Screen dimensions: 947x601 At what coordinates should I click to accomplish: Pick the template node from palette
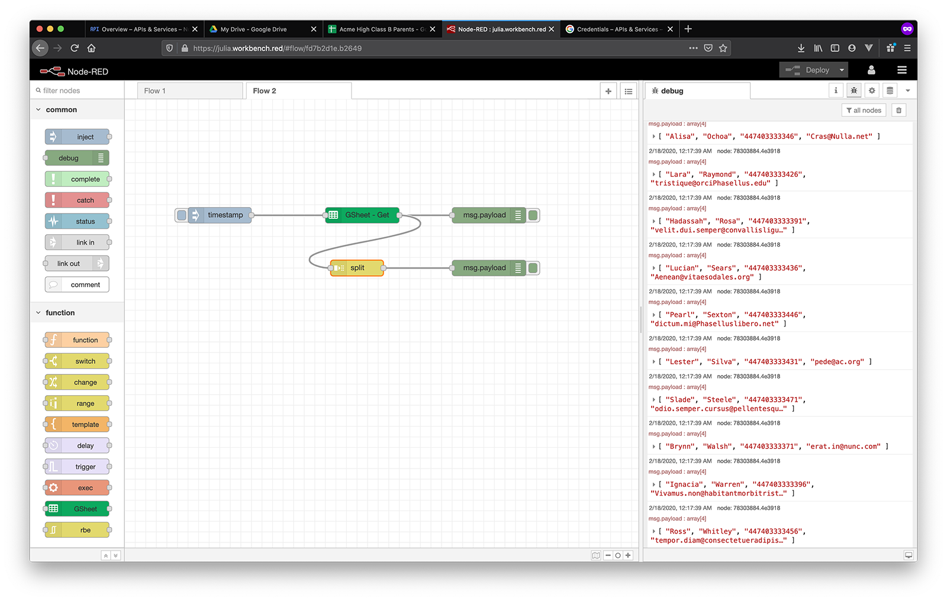77,425
